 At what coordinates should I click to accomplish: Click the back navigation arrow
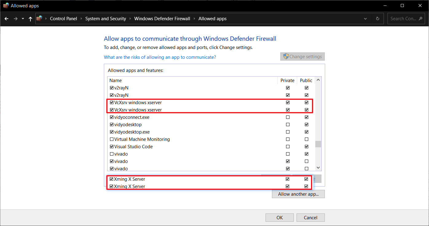point(6,18)
